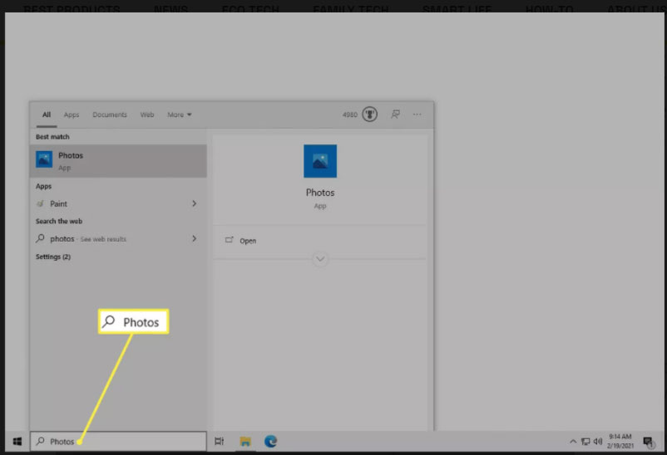Open the volume tray icon
Image resolution: width=667 pixels, height=455 pixels.
coord(598,442)
